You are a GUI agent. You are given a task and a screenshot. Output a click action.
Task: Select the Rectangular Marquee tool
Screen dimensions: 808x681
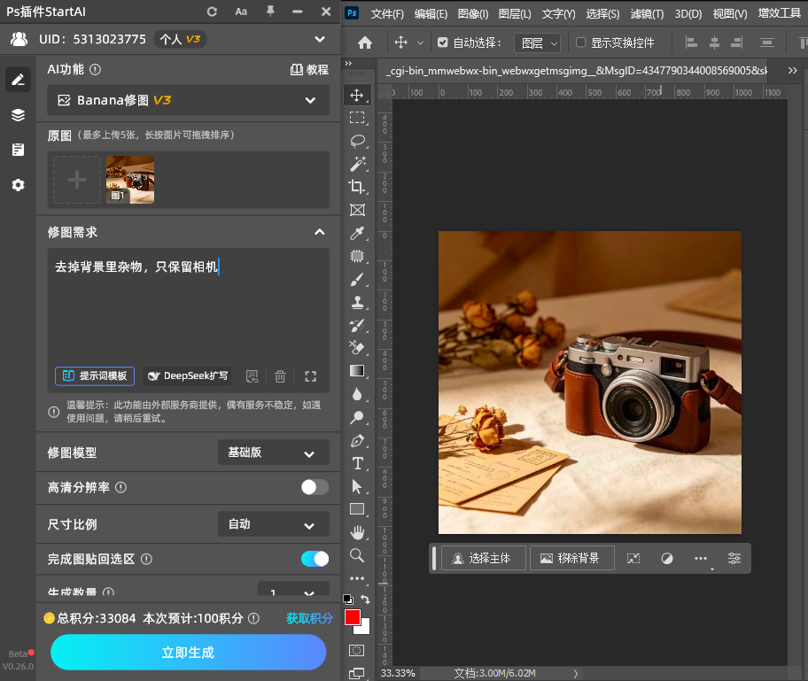coord(357,118)
